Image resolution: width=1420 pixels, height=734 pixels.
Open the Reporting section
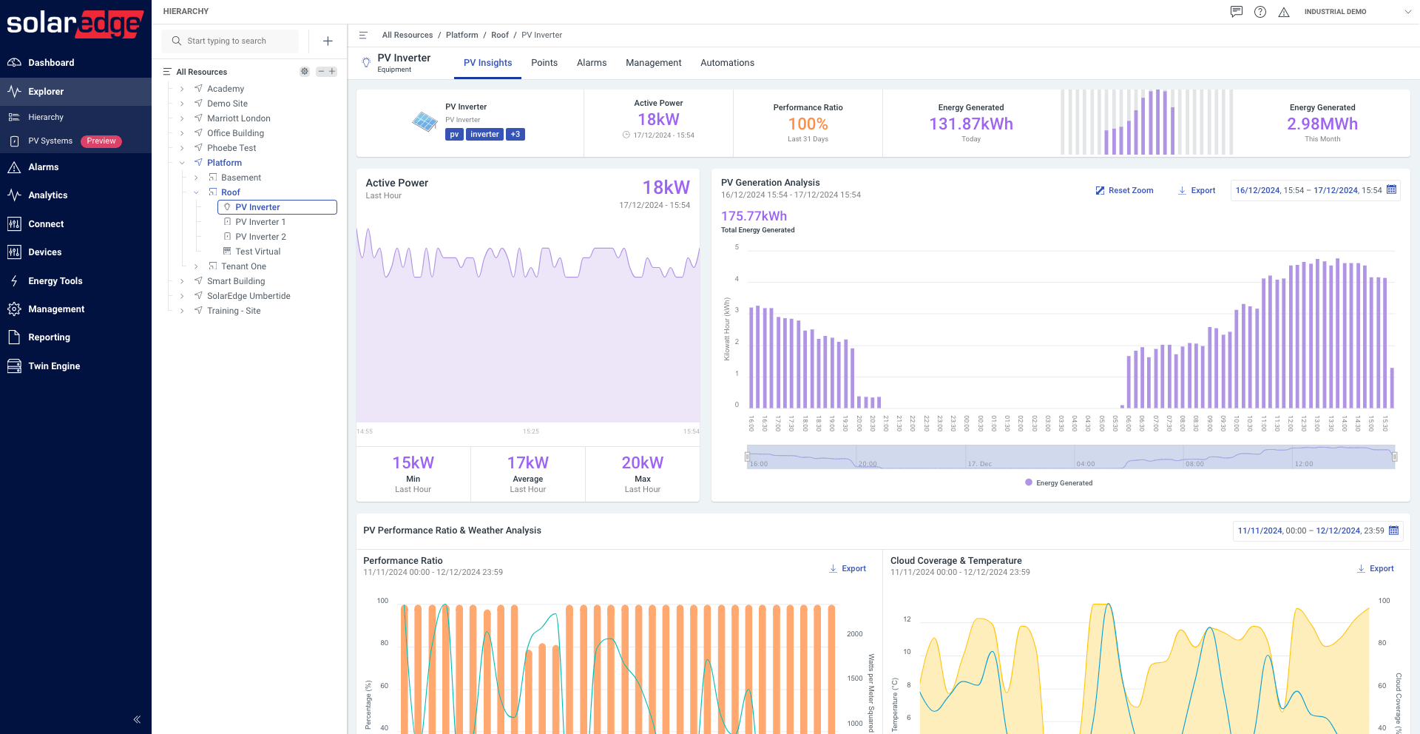tap(75, 337)
